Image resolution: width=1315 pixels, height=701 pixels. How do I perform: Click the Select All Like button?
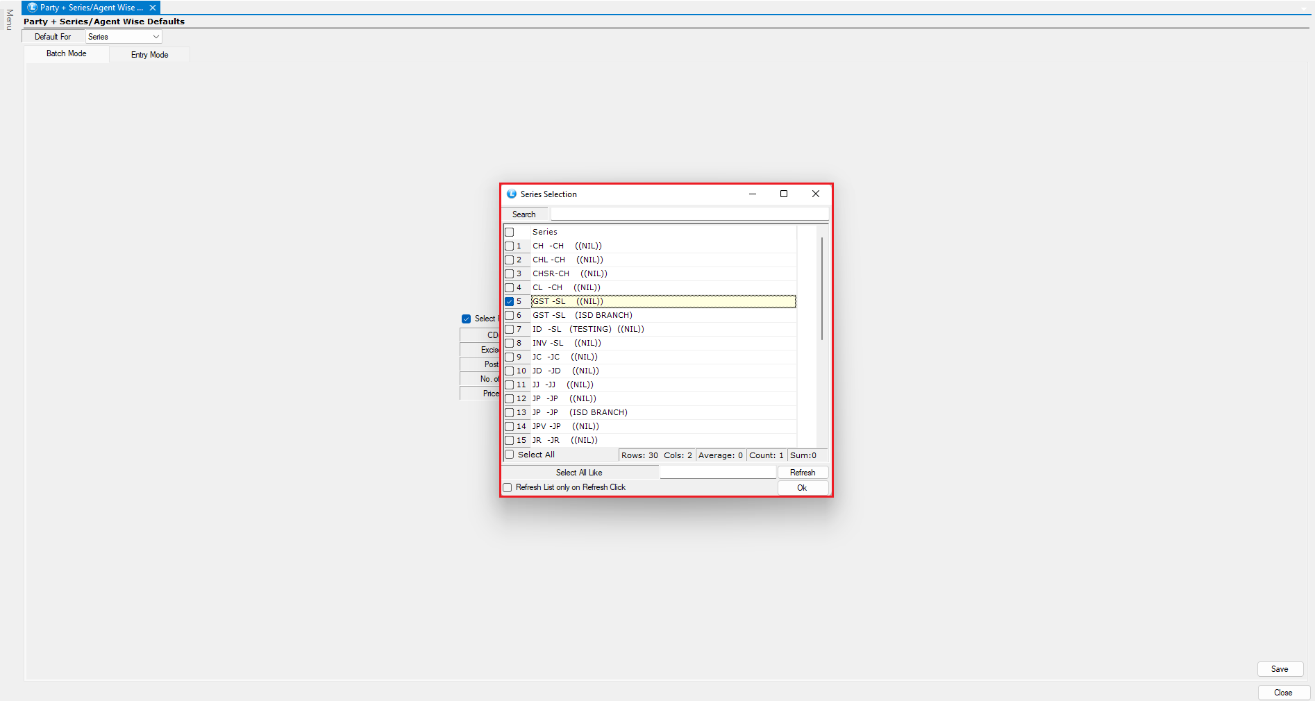[579, 473]
